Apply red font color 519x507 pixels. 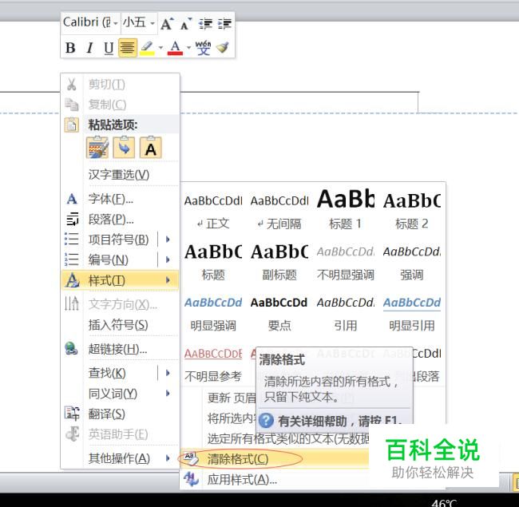click(175, 48)
